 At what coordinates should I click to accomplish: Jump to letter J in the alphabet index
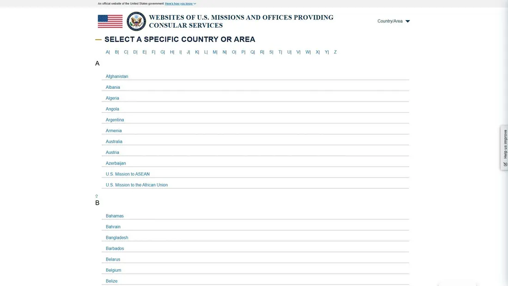tap(188, 52)
